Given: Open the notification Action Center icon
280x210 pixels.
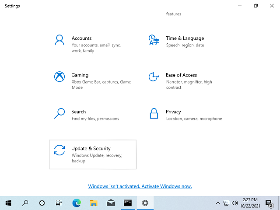Looking at the screenshot, I should (x=269, y=203).
